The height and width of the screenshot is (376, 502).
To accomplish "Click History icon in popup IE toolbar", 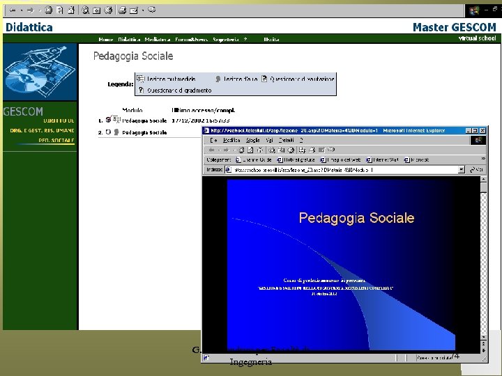I will (291, 150).
